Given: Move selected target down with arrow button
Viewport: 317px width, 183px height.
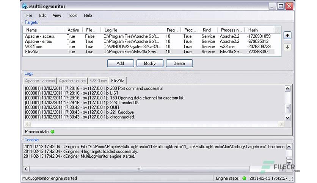Looking at the screenshot, I should (287, 47).
